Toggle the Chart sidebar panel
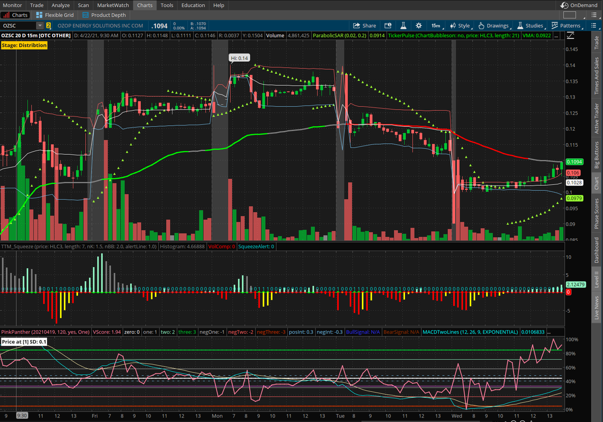The image size is (603, 422). pyautogui.click(x=596, y=184)
